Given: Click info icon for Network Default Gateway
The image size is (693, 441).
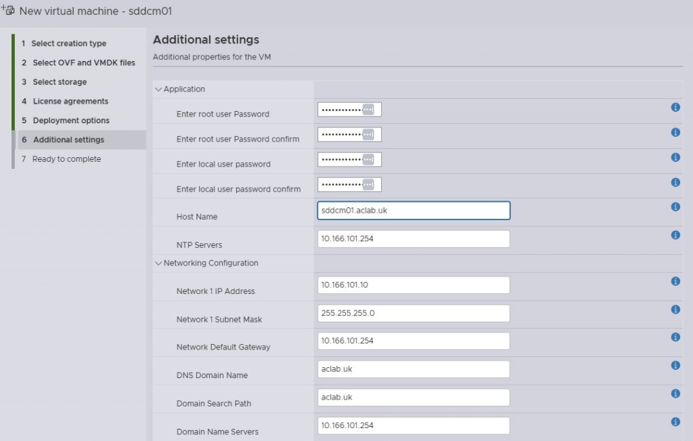Looking at the screenshot, I should pos(675,337).
